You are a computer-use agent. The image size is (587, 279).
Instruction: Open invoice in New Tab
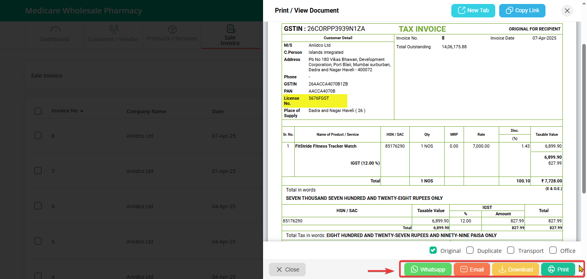[x=473, y=11]
